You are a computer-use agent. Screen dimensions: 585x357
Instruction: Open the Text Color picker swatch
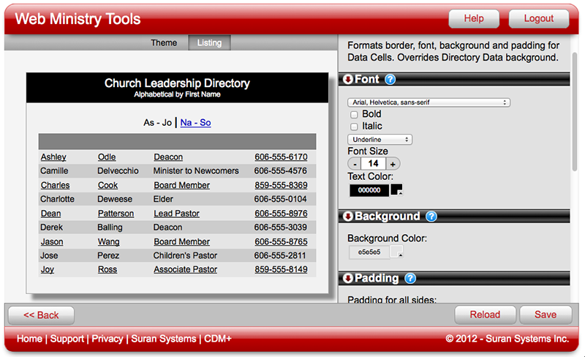tap(397, 190)
